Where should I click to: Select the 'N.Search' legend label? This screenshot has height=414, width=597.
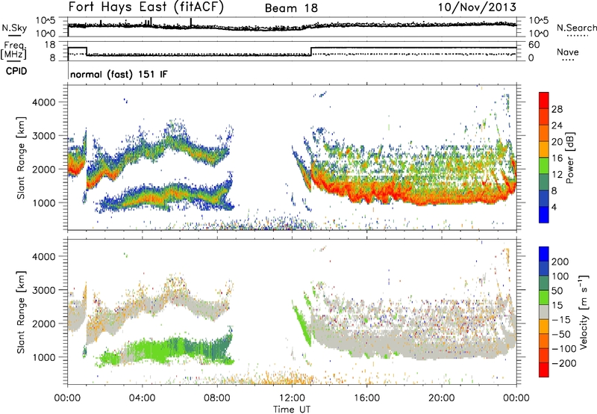[576, 28]
